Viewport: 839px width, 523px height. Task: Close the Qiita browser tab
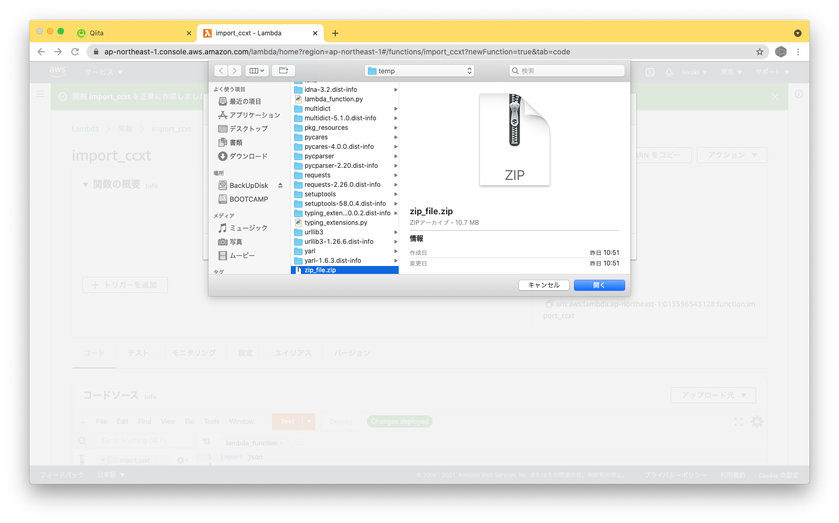(189, 33)
